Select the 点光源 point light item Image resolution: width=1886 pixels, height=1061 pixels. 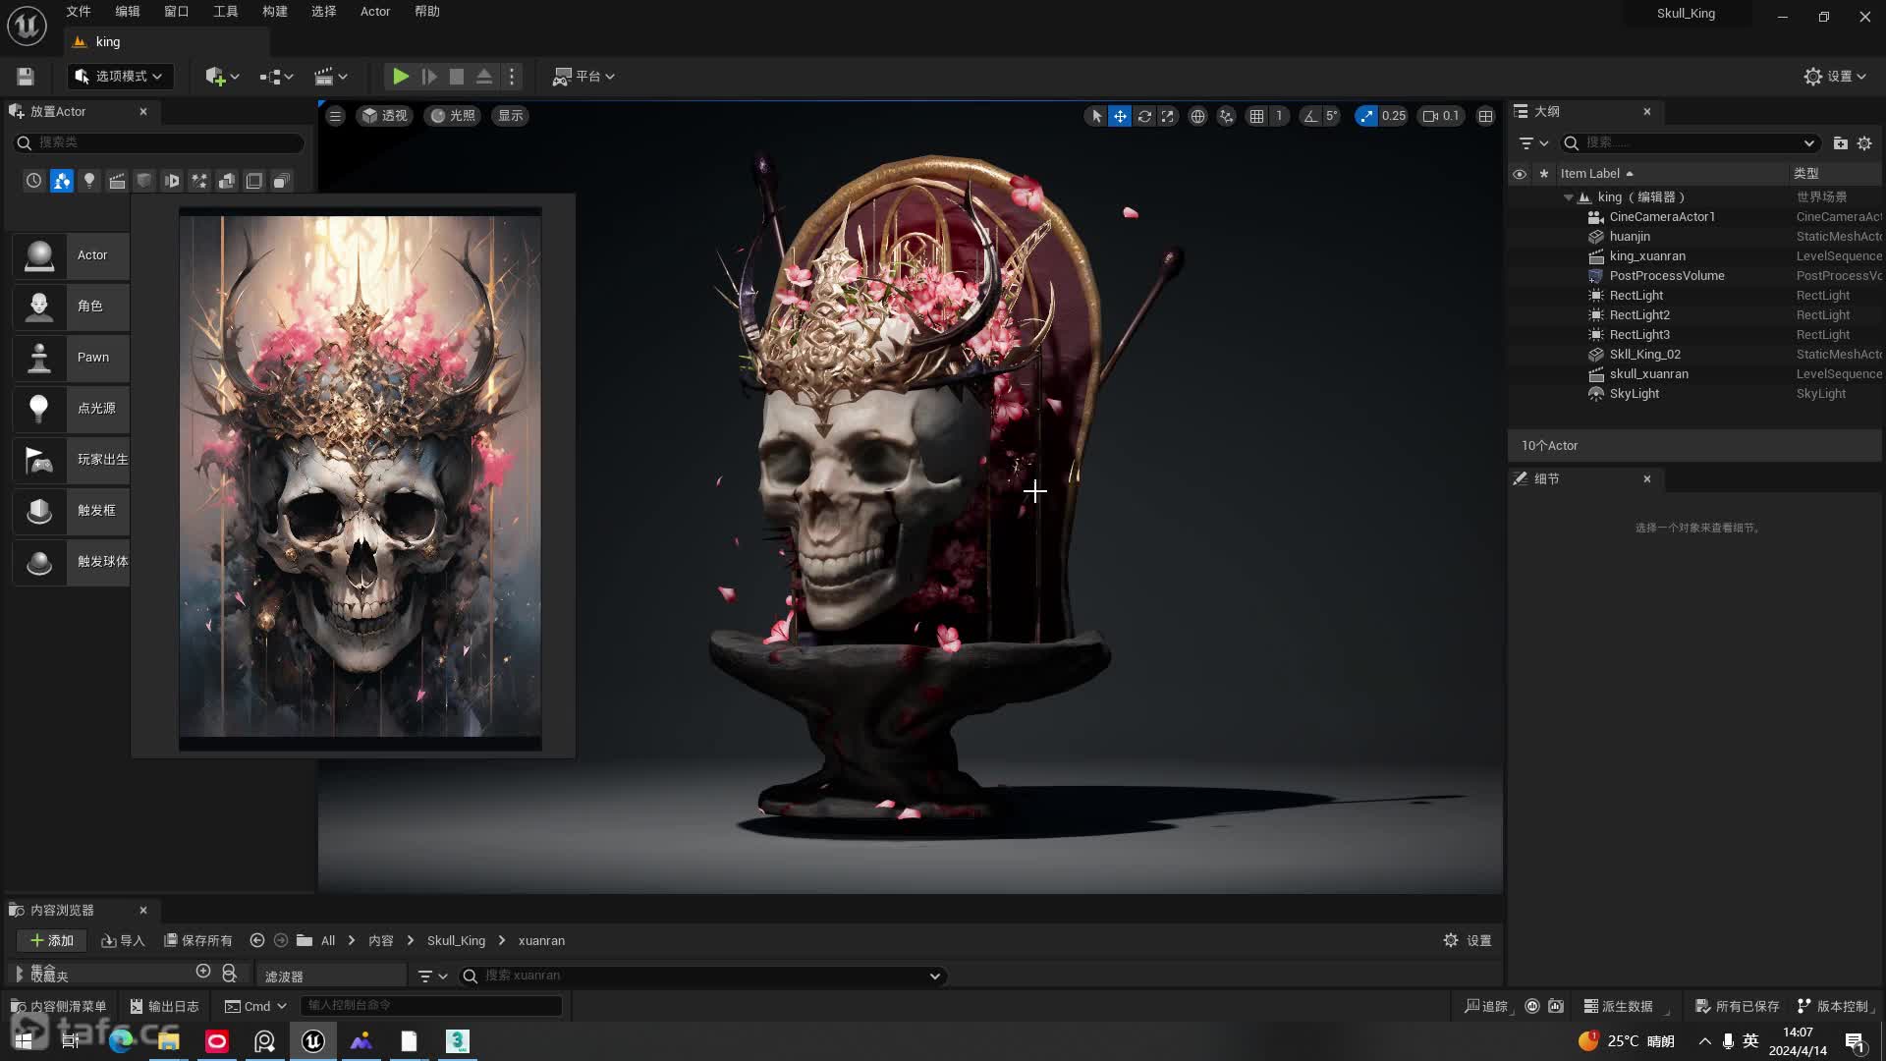point(71,409)
